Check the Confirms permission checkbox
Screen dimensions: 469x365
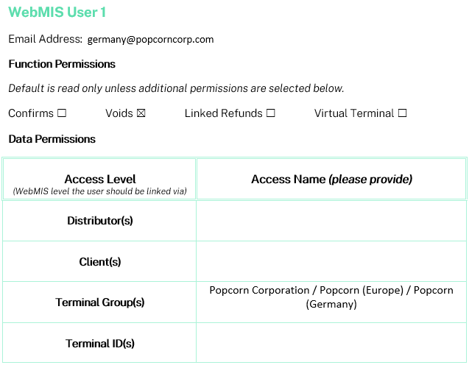tap(62, 113)
